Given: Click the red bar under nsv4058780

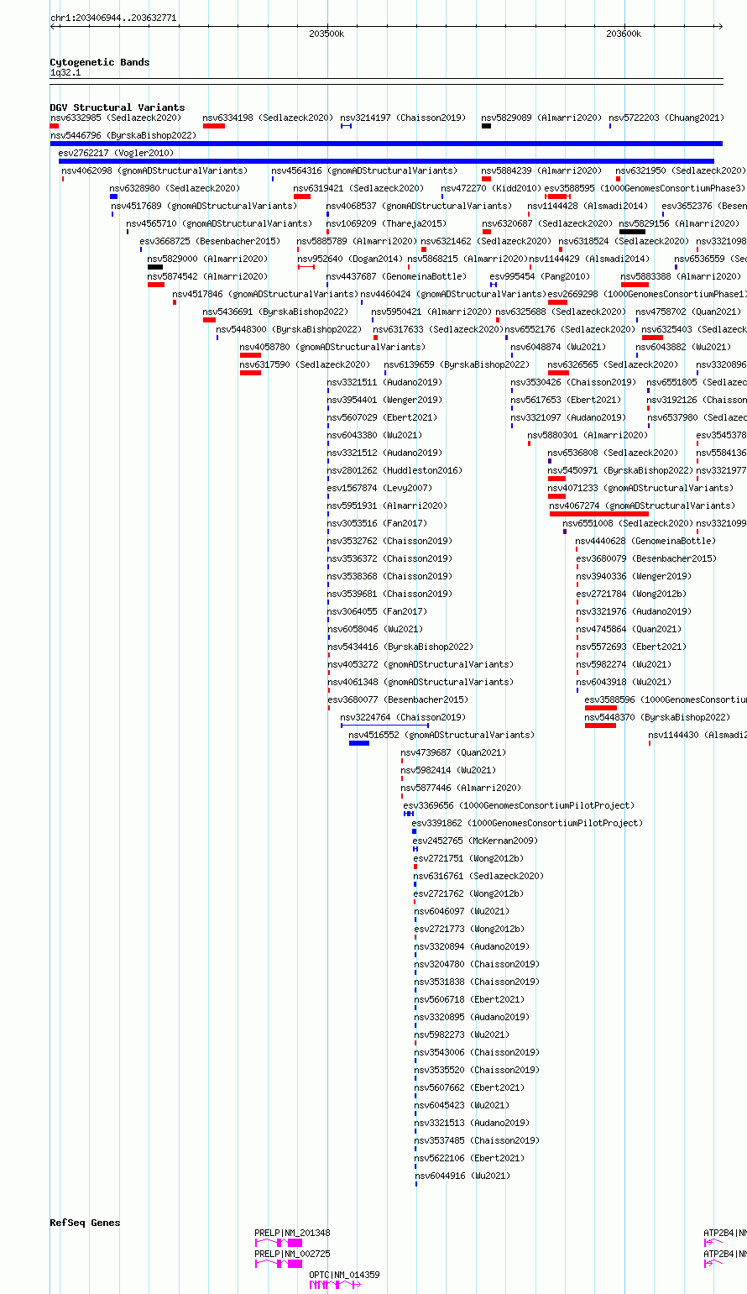Looking at the screenshot, I should tap(250, 355).
